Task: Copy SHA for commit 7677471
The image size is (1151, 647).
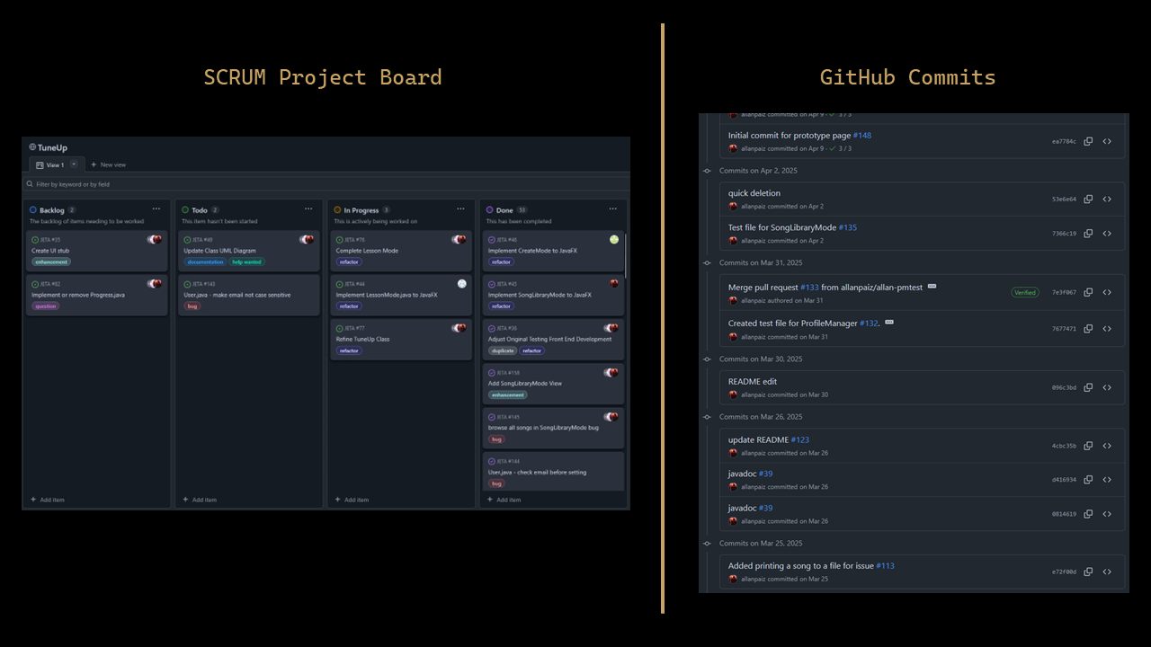Action: click(x=1088, y=329)
